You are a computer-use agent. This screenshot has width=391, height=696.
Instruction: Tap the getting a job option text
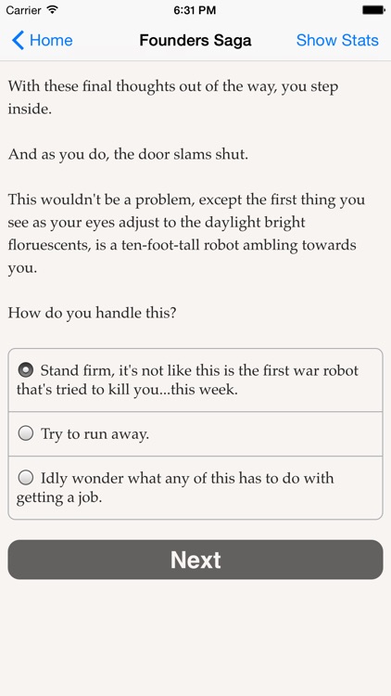(59, 498)
